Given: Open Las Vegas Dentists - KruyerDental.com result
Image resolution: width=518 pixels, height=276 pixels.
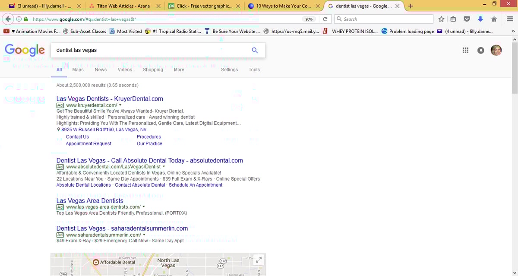Looking at the screenshot, I should 110,99.
